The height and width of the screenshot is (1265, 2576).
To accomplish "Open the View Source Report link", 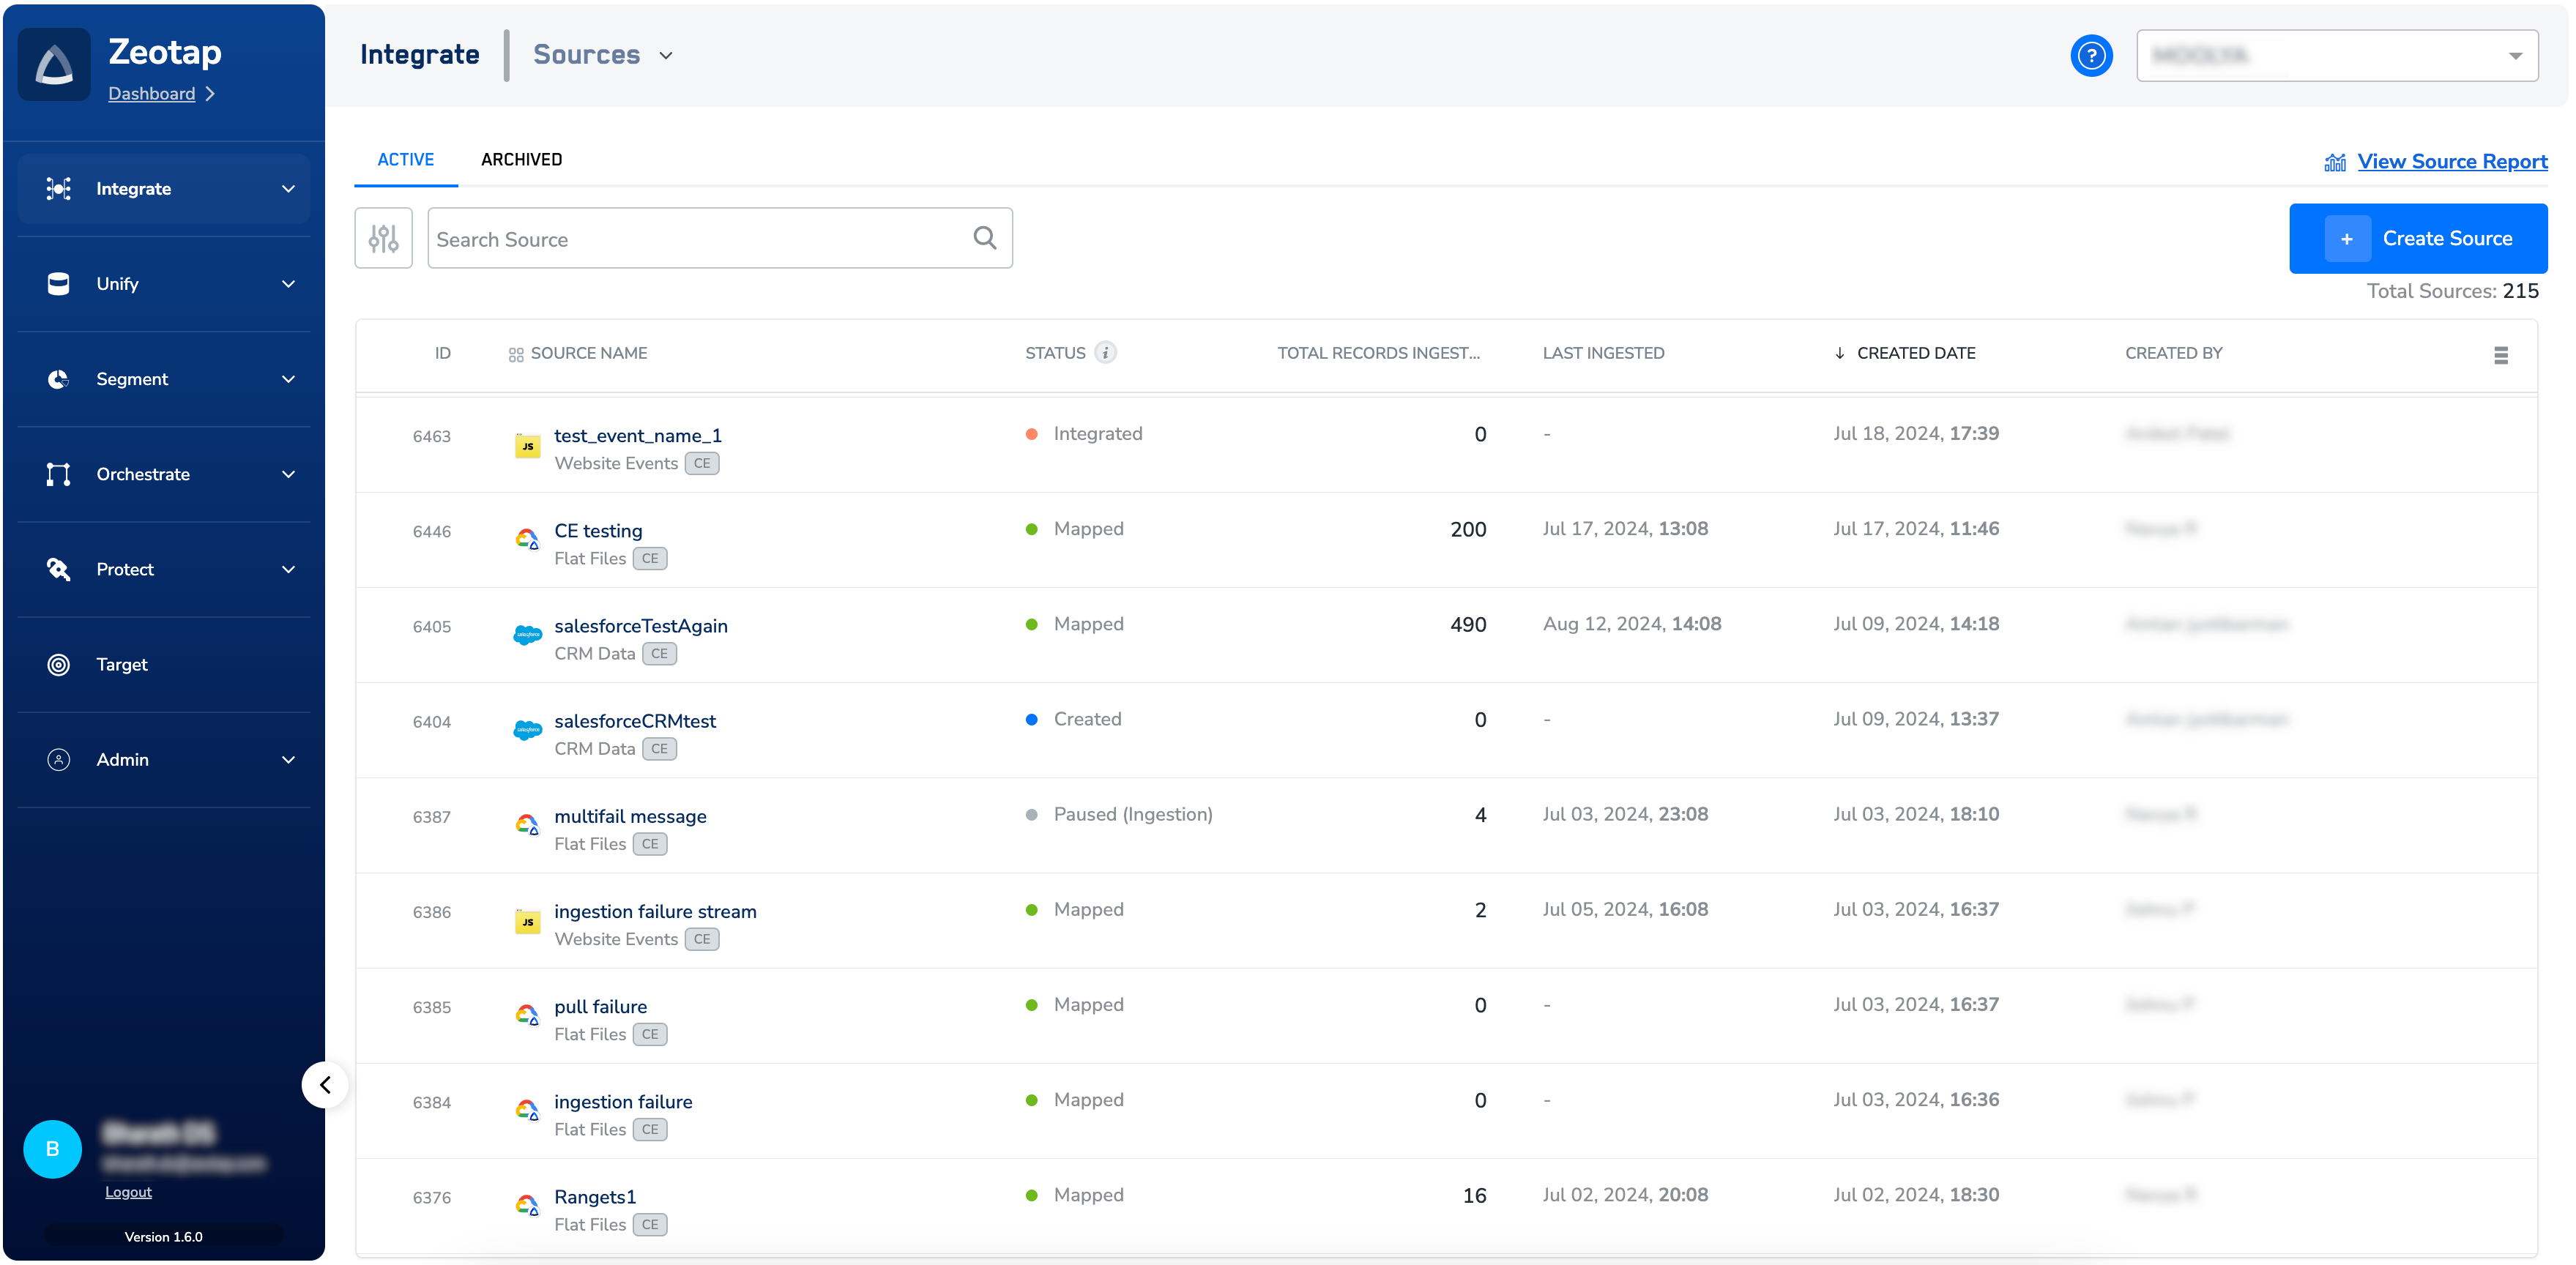I will [x=2452, y=162].
